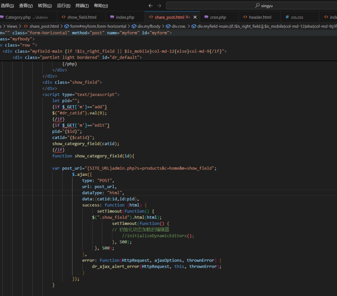Open the 查看(V) menu

(26, 6)
